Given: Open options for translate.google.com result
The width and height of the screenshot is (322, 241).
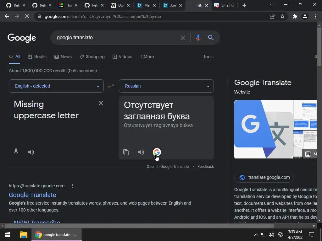Looking at the screenshot, I should click(x=72, y=186).
